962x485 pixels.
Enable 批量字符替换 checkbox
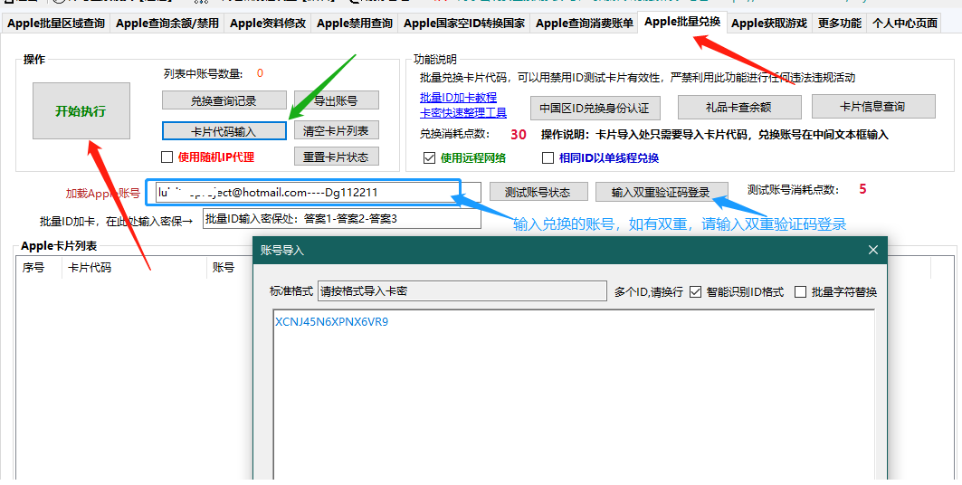pyautogui.click(x=800, y=292)
